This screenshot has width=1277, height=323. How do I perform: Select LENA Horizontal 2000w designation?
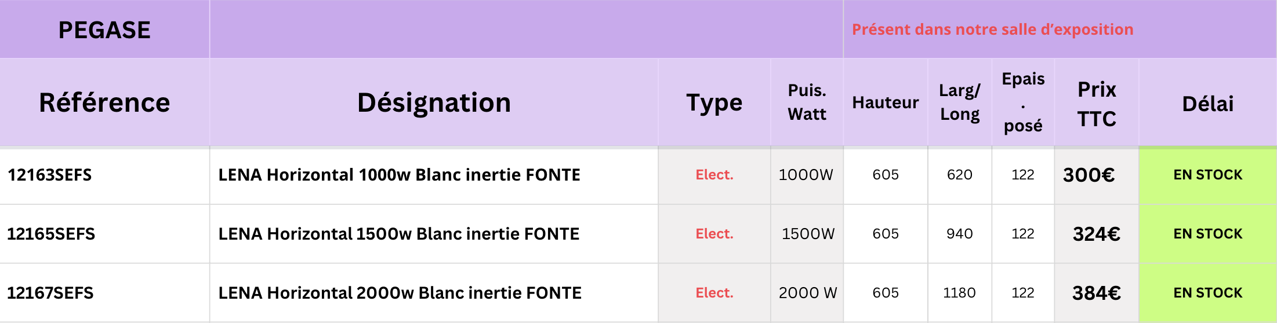click(x=400, y=293)
